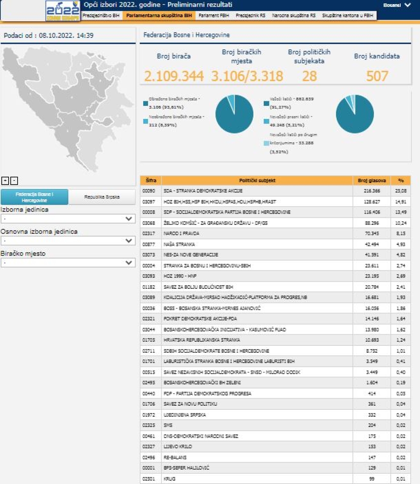Viewport: 420px width, 484px height.
Task: Select Federacija Bosne i Hercegovine toggle
Action: coord(34,197)
